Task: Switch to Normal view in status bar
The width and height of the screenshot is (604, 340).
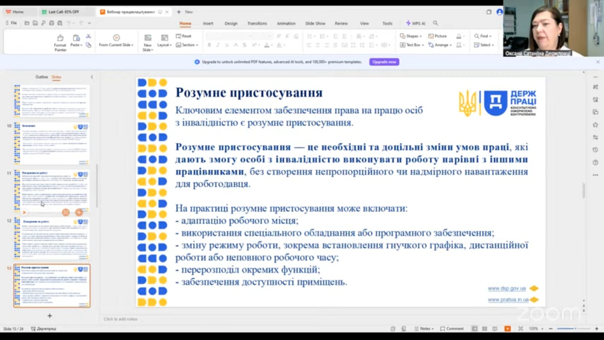Action: [475, 329]
